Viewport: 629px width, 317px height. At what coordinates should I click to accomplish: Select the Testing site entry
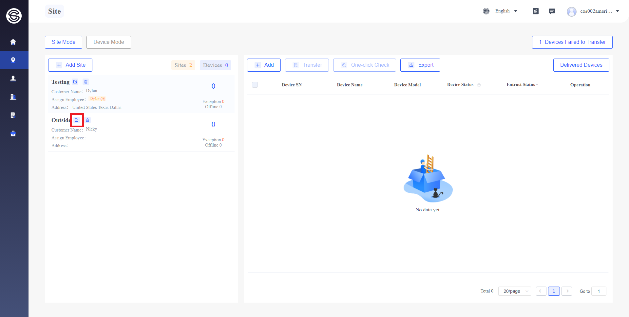[x=141, y=94]
